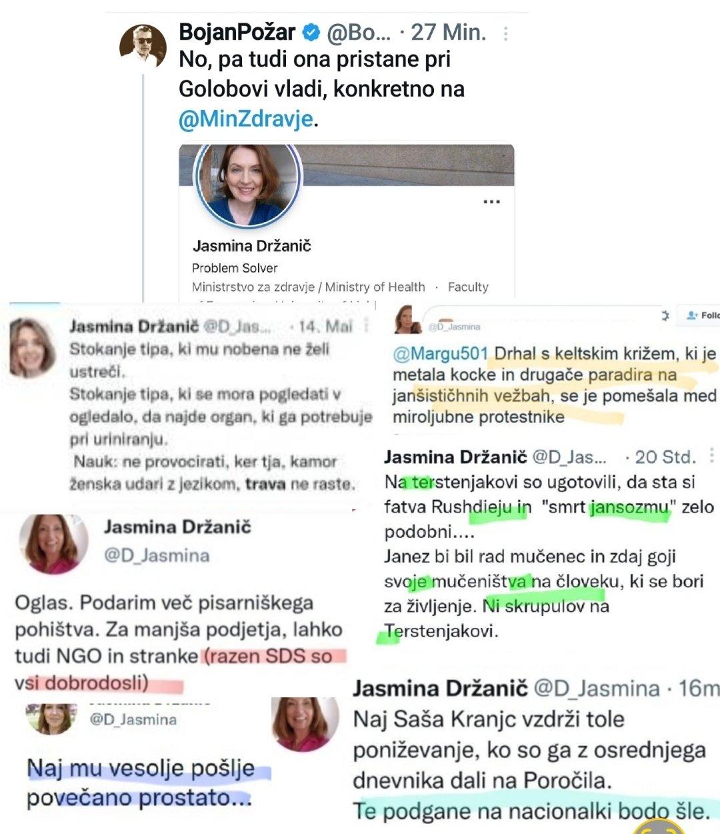Click the yellow emoji at the bottom right corner
720x834 pixels.
click(659, 827)
